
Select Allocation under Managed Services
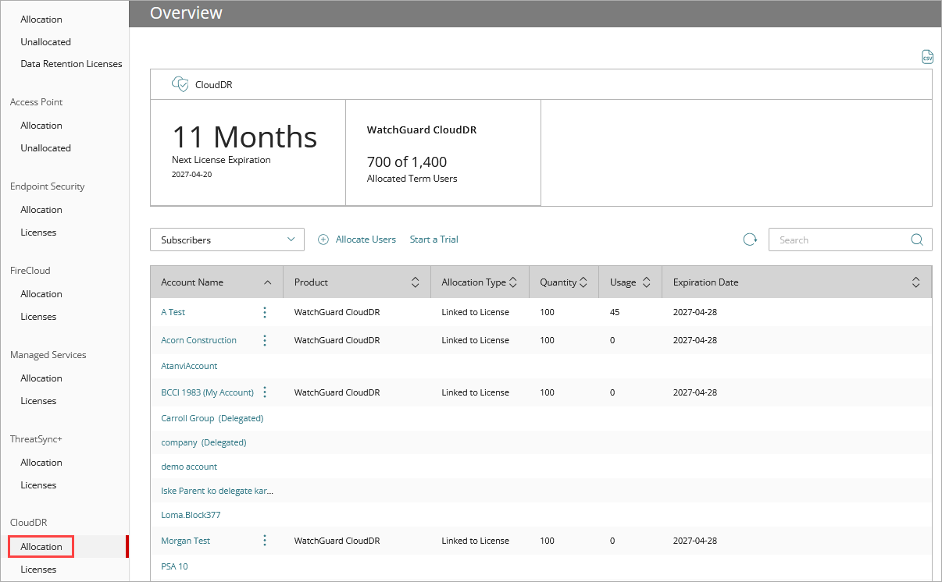coord(41,378)
